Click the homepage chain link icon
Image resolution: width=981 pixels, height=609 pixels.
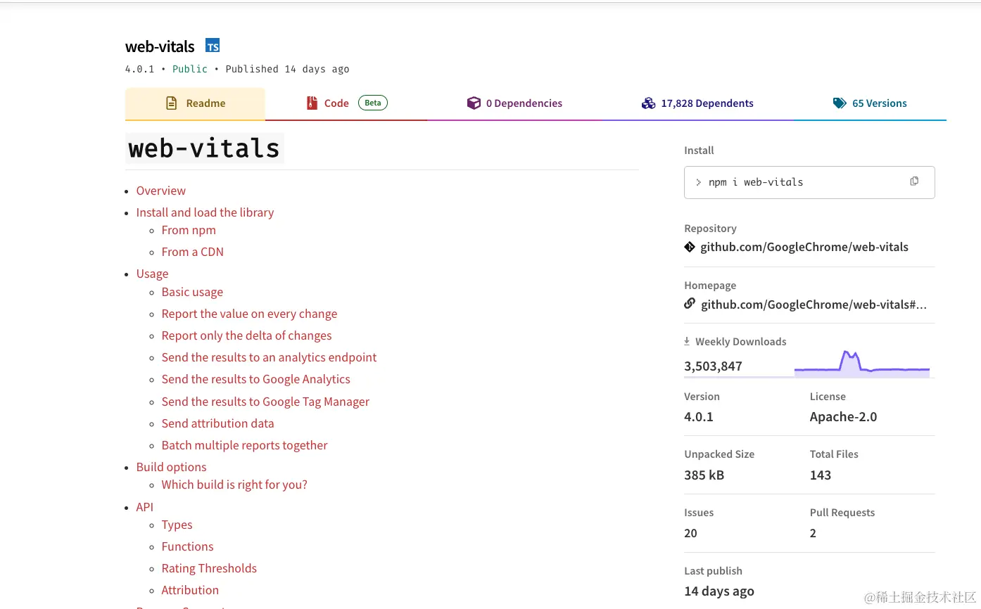(690, 304)
